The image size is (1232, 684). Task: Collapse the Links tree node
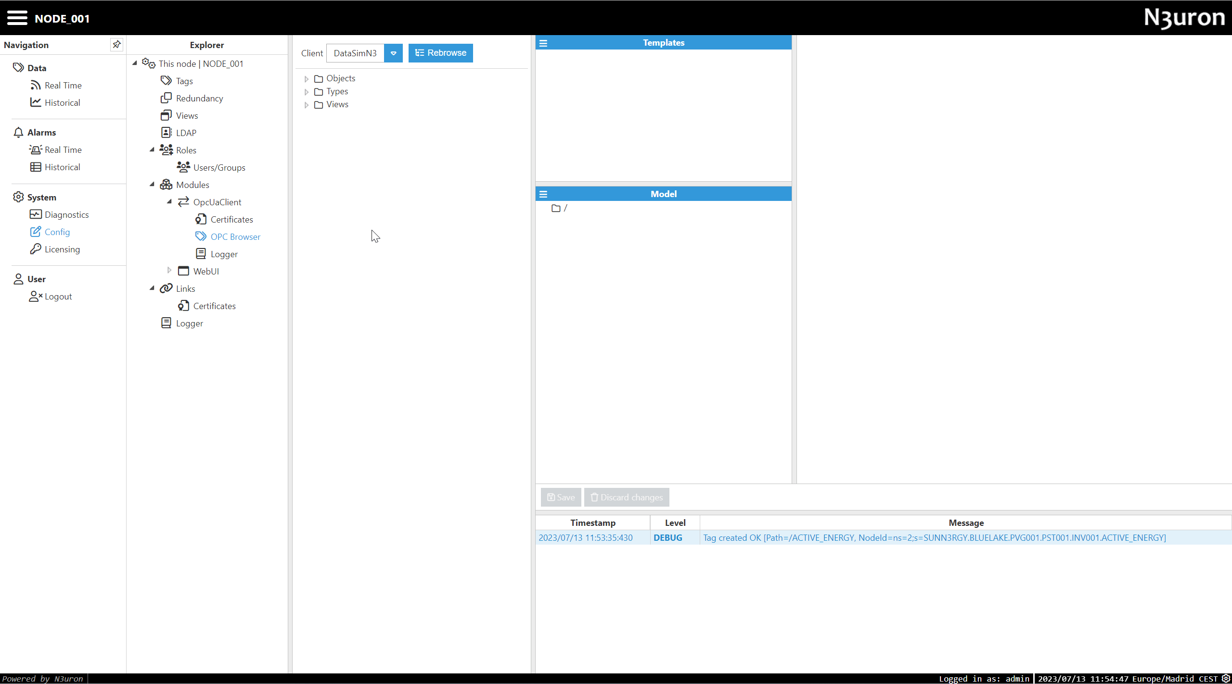(152, 288)
